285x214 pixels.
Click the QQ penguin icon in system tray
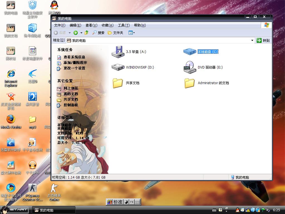[x=237, y=210]
